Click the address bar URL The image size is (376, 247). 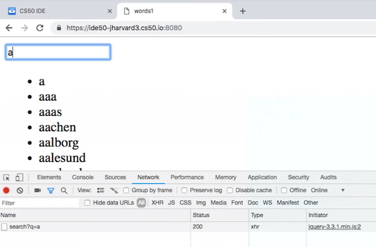pyautogui.click(x=124, y=28)
